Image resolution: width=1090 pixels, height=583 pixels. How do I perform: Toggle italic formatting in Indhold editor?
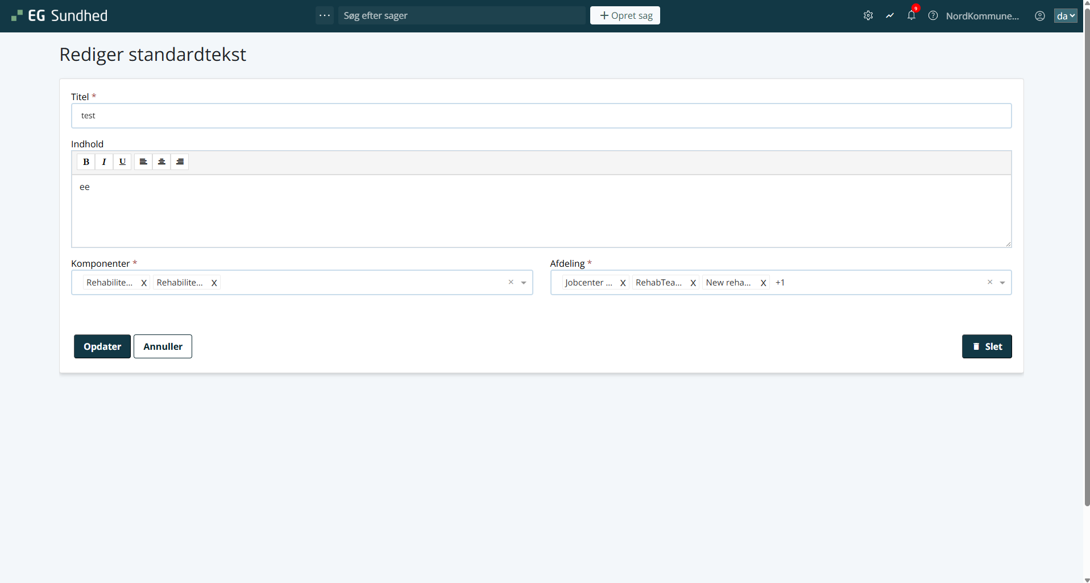point(104,162)
